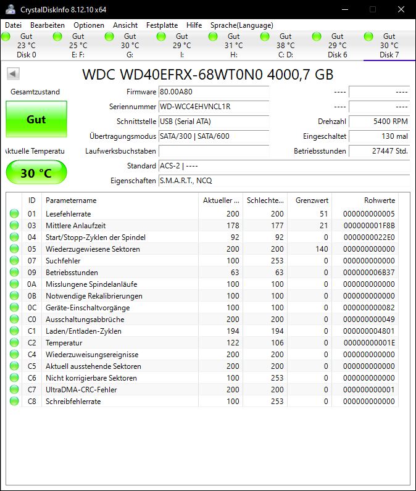Open the Hilfe menu
Image resolution: width=416 pixels, height=491 pixels.
[x=194, y=25]
